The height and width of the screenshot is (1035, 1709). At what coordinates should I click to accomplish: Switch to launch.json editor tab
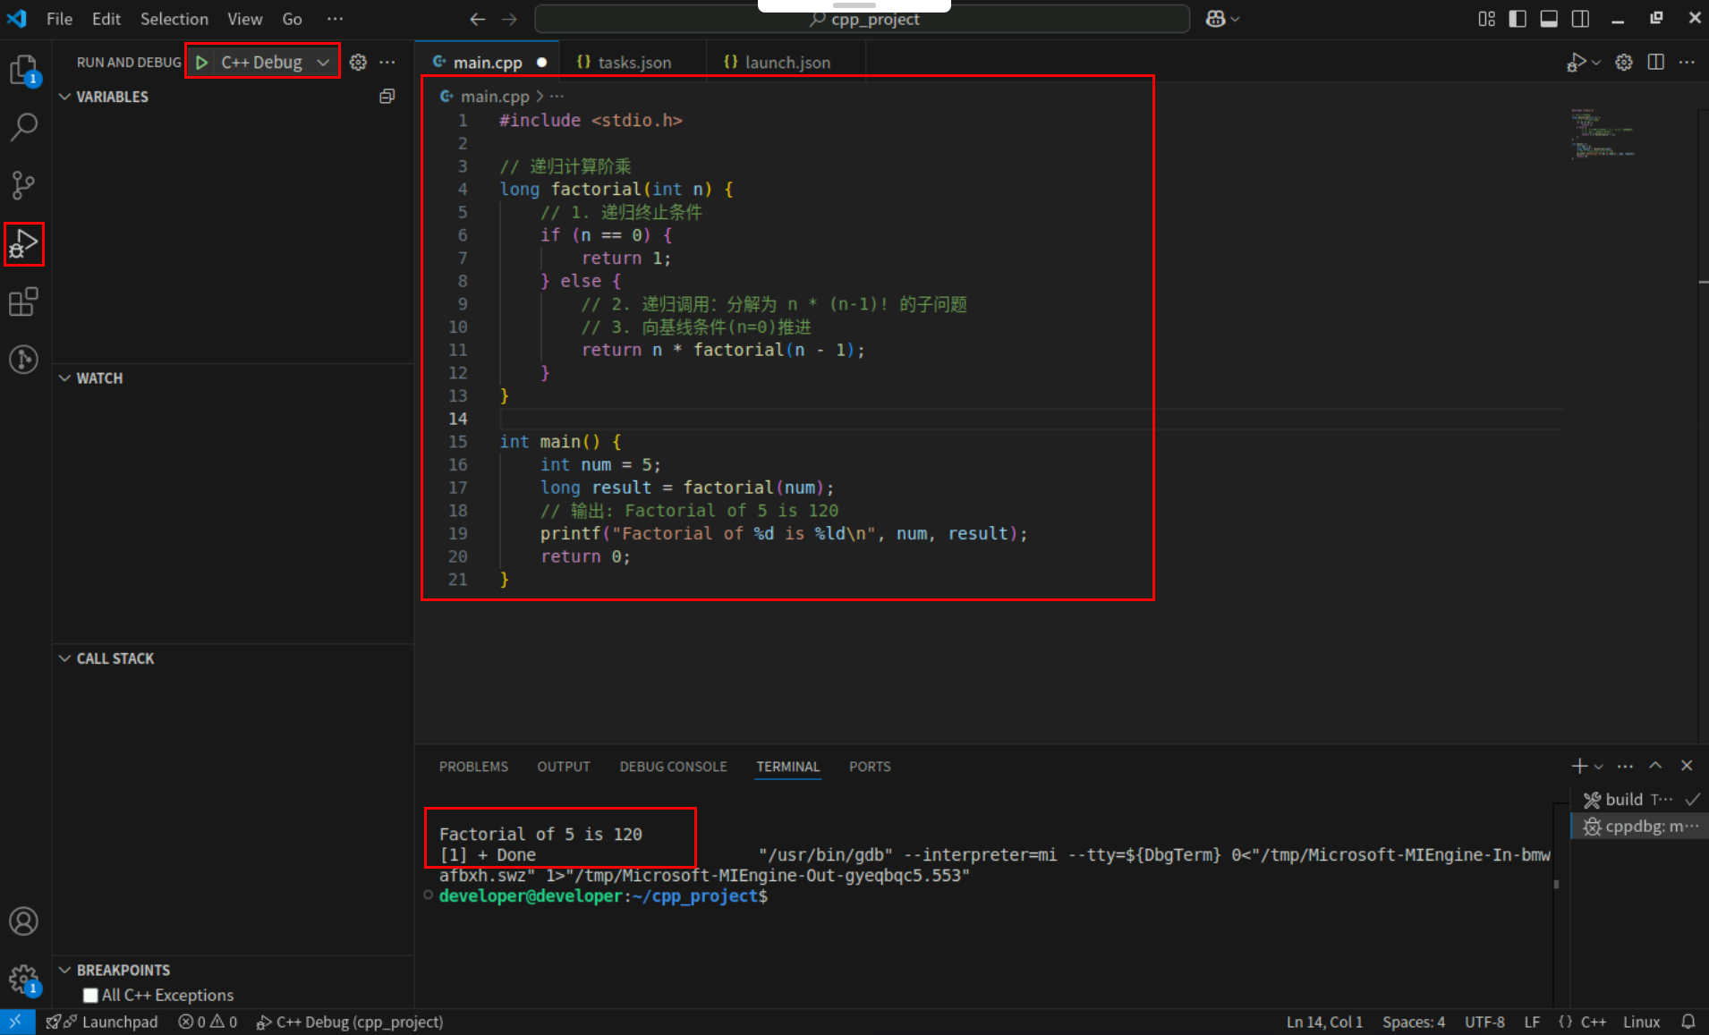pyautogui.click(x=786, y=62)
